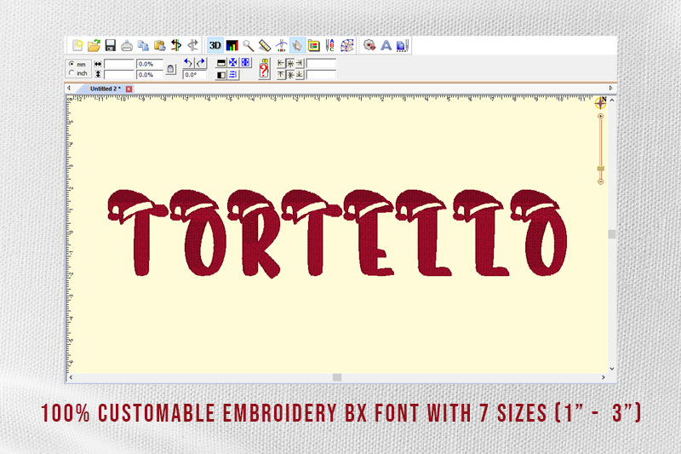Click the horizontal scrollbar thumb
The image size is (681, 454).
coord(337,377)
